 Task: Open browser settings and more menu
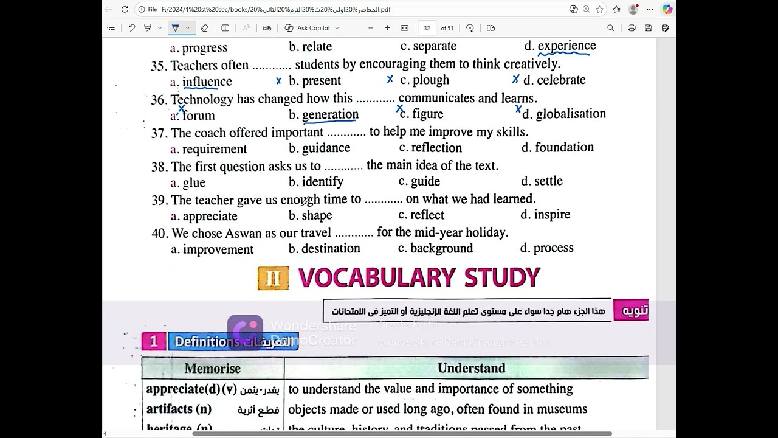[650, 9]
